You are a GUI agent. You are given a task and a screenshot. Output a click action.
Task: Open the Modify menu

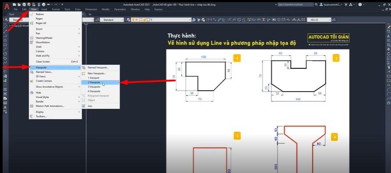click(x=106, y=9)
